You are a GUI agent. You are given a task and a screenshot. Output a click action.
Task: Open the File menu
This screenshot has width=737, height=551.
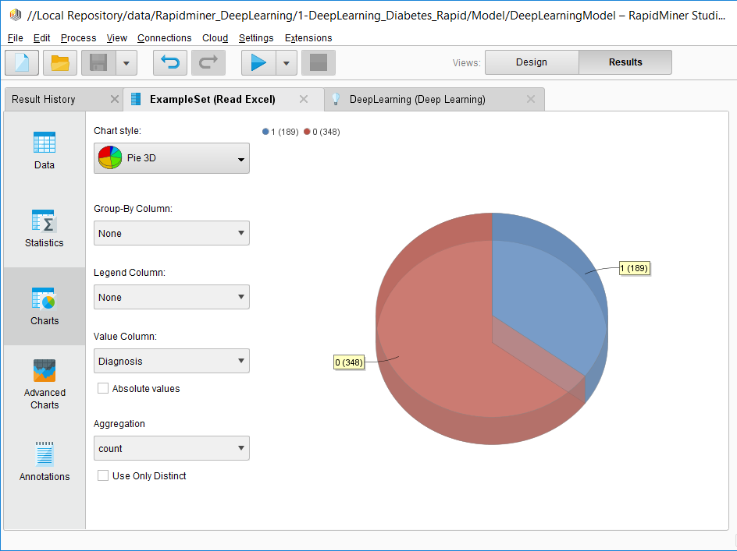(16, 38)
